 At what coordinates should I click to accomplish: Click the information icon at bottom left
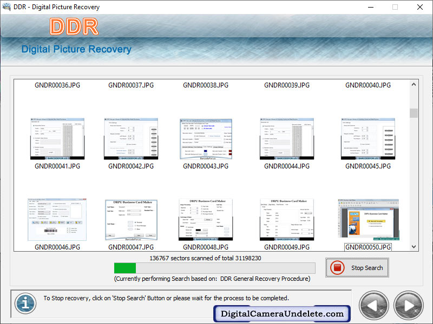[x=24, y=303]
